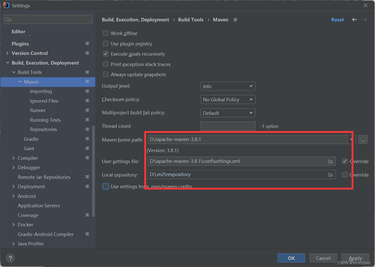This screenshot has width=375, height=267.
Task: Uncheck Execute goals recursively
Action: click(x=106, y=54)
